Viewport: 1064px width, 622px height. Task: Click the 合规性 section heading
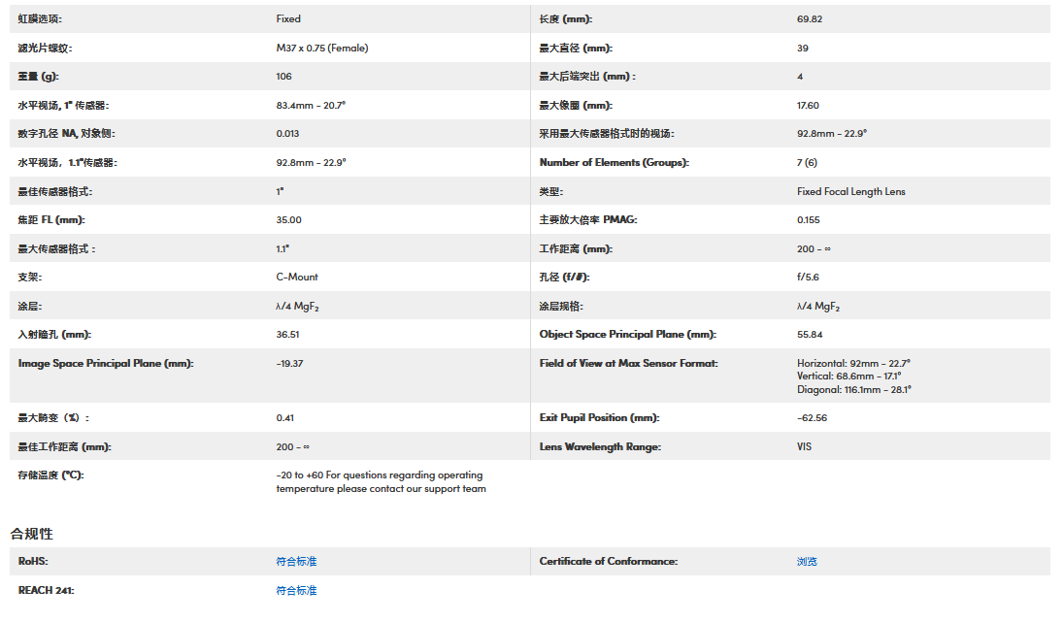pyautogui.click(x=32, y=534)
